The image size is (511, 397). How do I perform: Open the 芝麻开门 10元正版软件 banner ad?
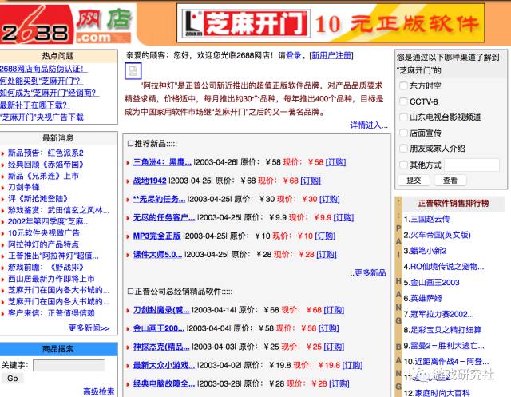(x=330, y=23)
